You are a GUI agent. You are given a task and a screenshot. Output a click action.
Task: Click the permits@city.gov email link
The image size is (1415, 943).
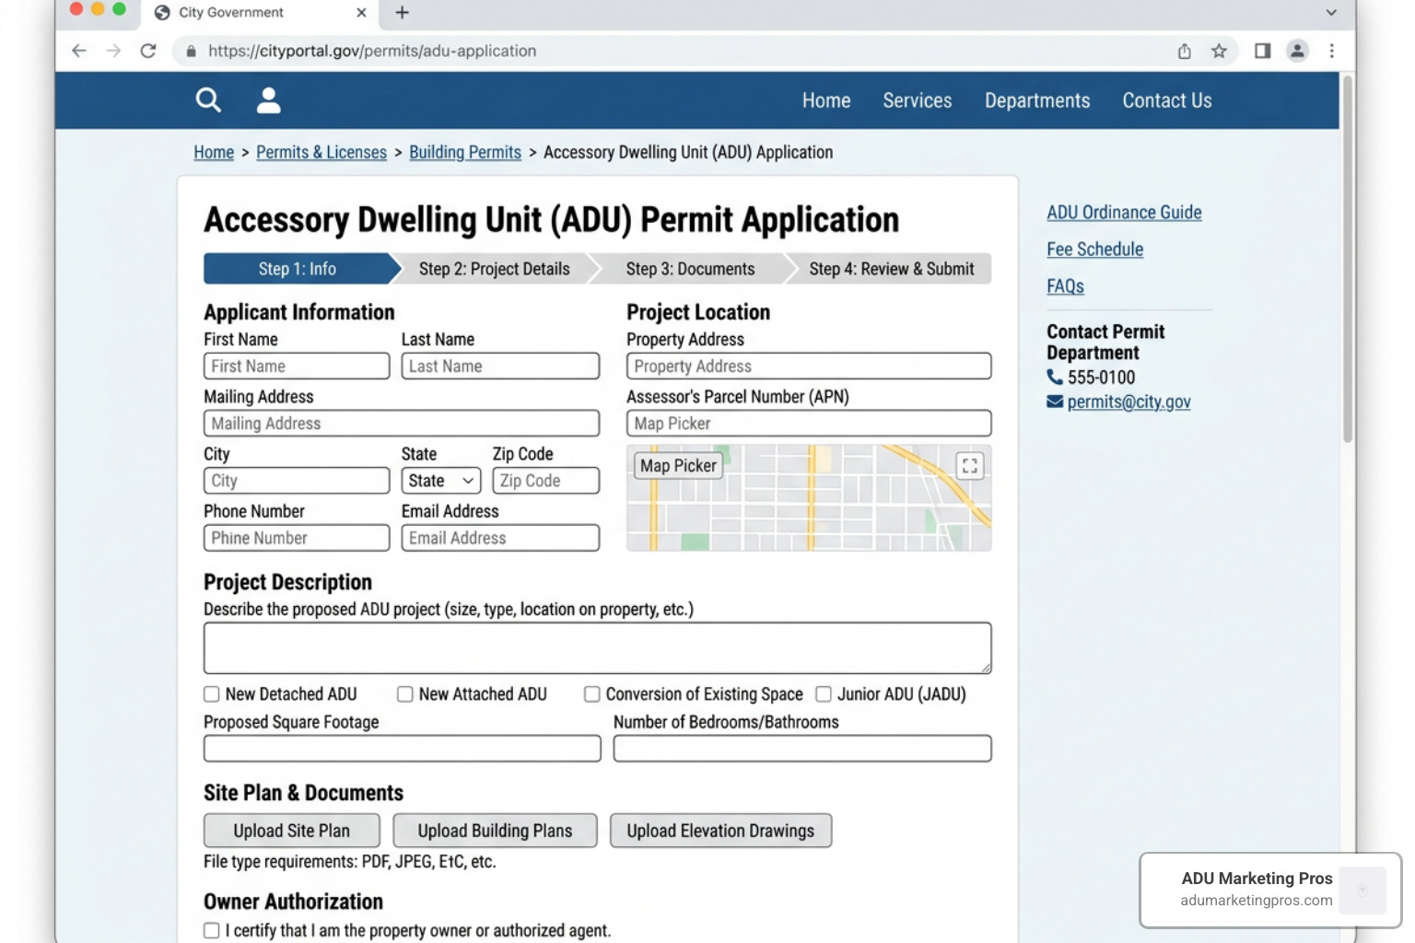(x=1128, y=402)
